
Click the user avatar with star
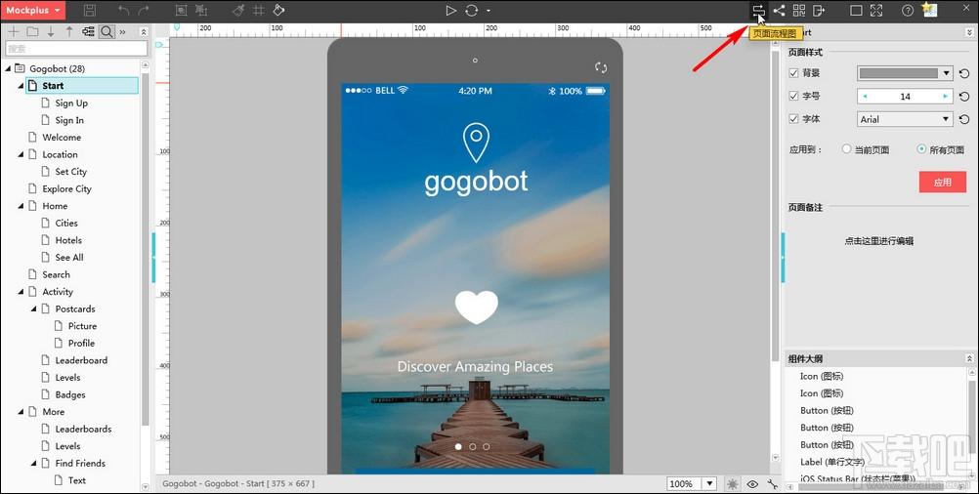point(930,10)
